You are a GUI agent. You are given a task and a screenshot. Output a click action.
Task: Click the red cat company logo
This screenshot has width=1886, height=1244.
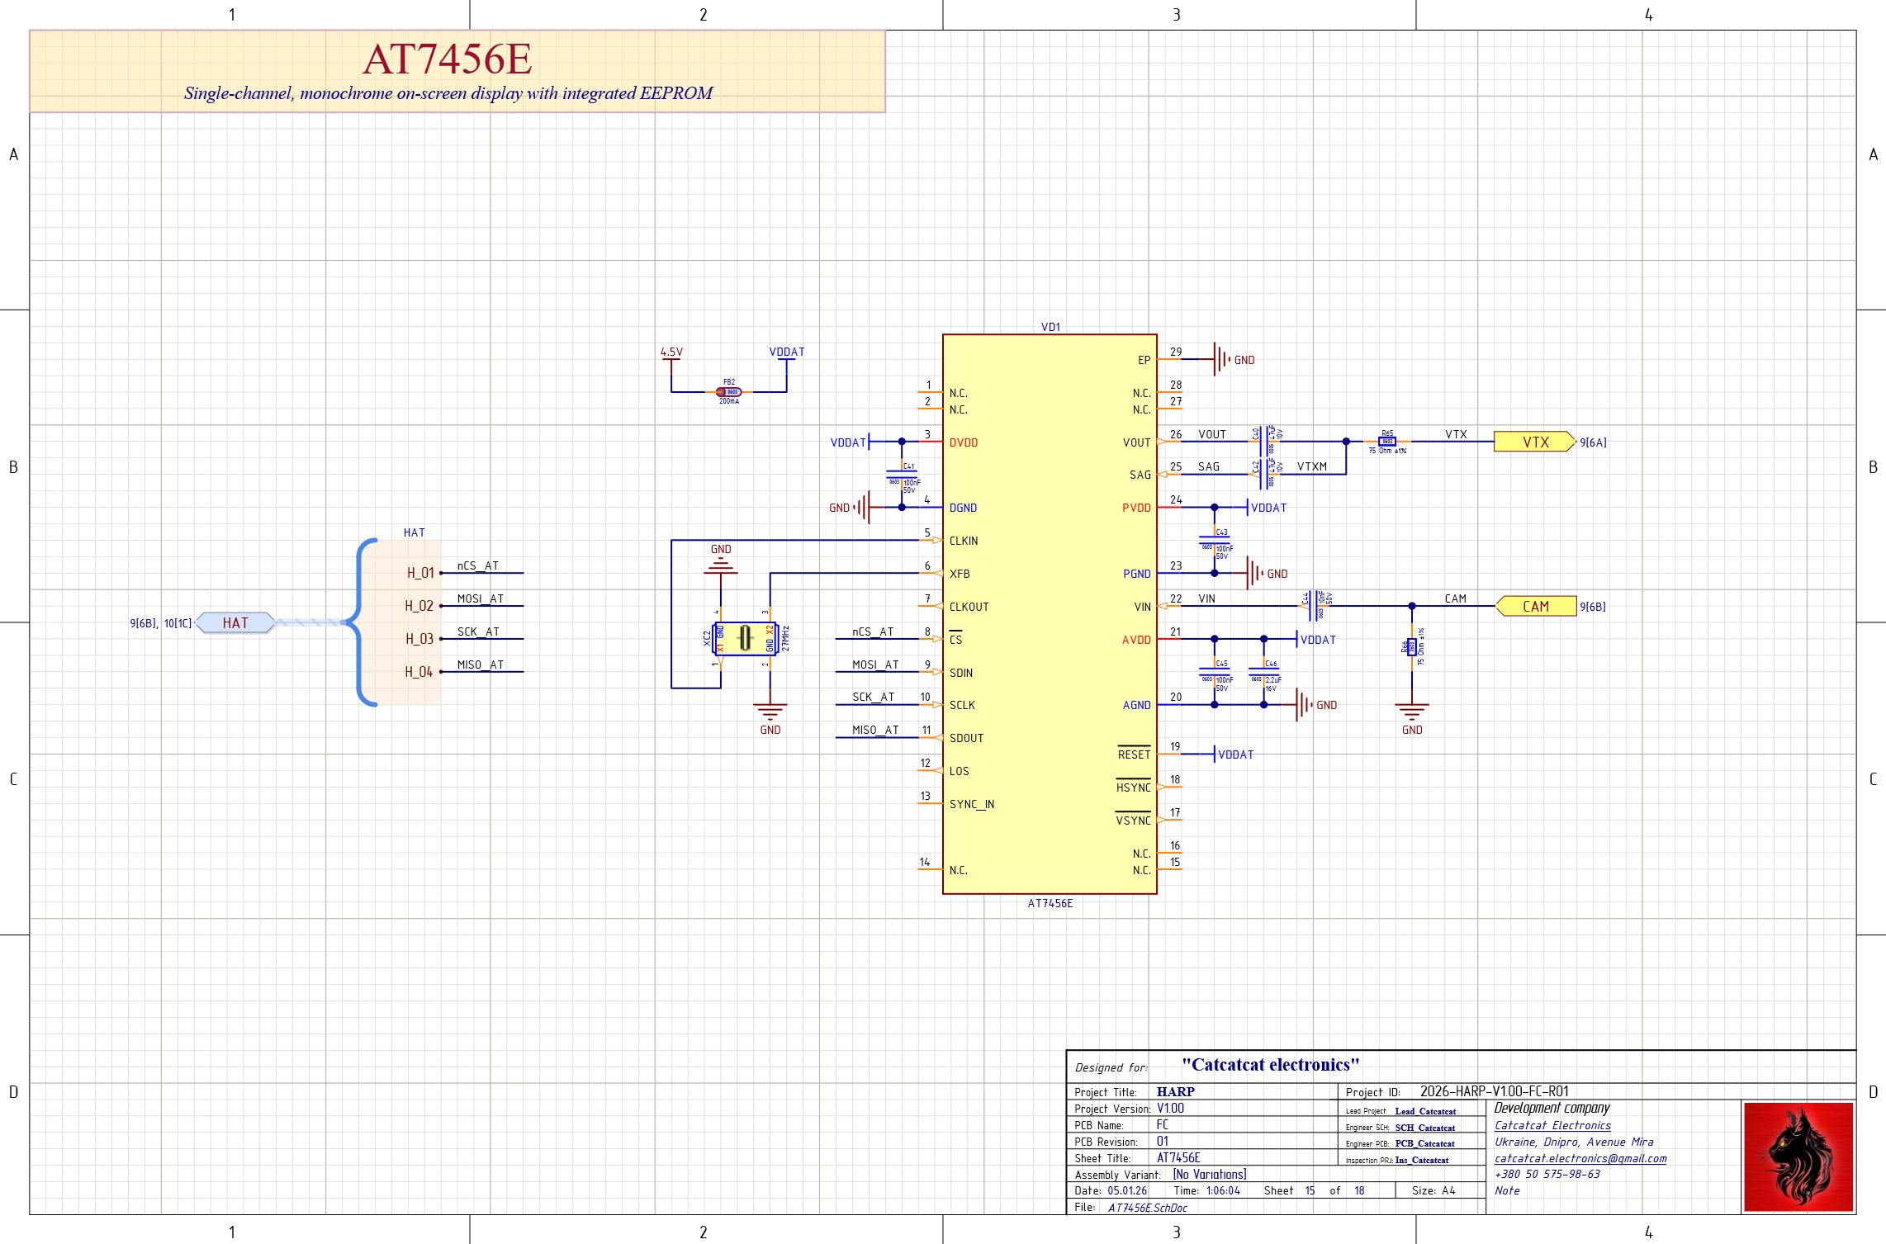tap(1798, 1156)
